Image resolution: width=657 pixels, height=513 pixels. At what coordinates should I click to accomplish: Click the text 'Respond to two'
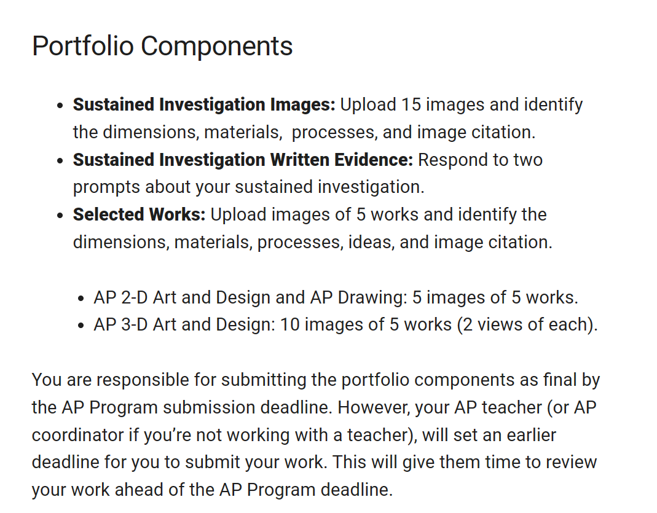click(x=480, y=160)
